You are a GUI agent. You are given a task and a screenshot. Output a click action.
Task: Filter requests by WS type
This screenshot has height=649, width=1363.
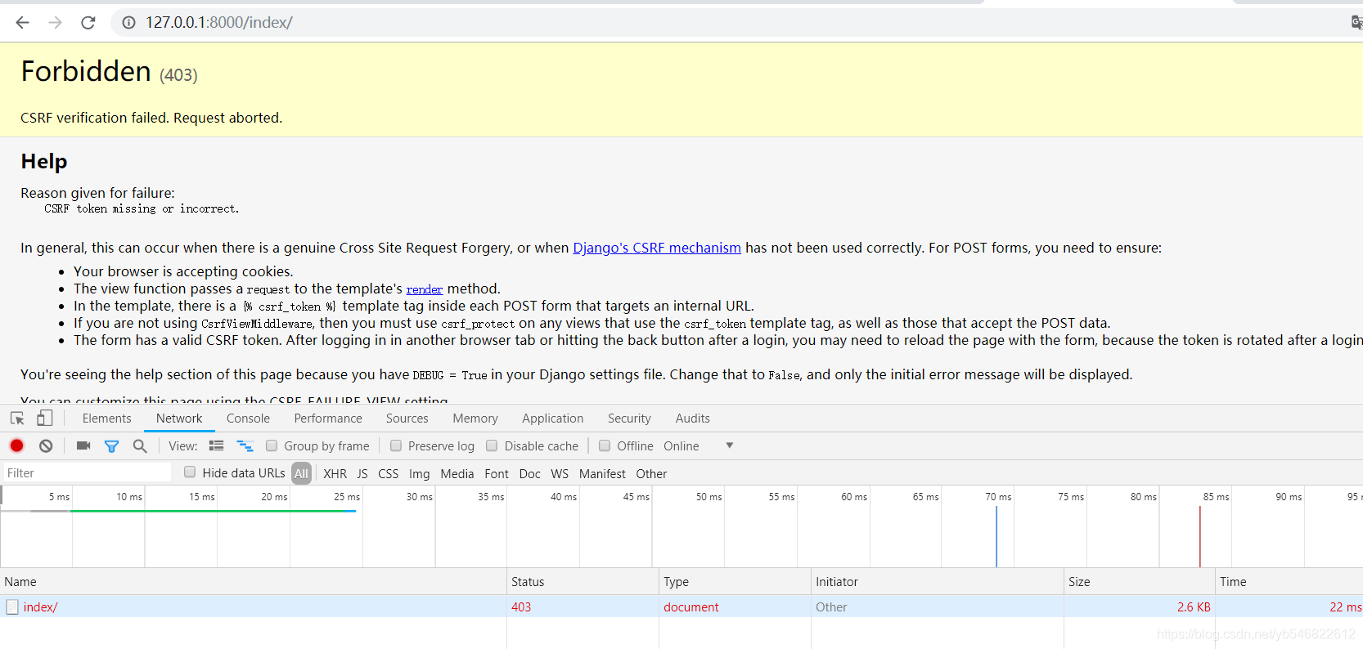pyautogui.click(x=560, y=474)
